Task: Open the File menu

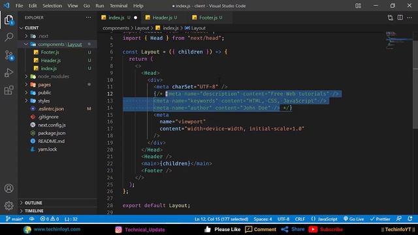Action: (19, 6)
